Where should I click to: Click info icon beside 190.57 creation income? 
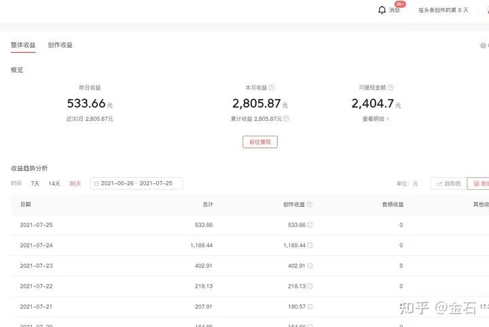click(310, 307)
